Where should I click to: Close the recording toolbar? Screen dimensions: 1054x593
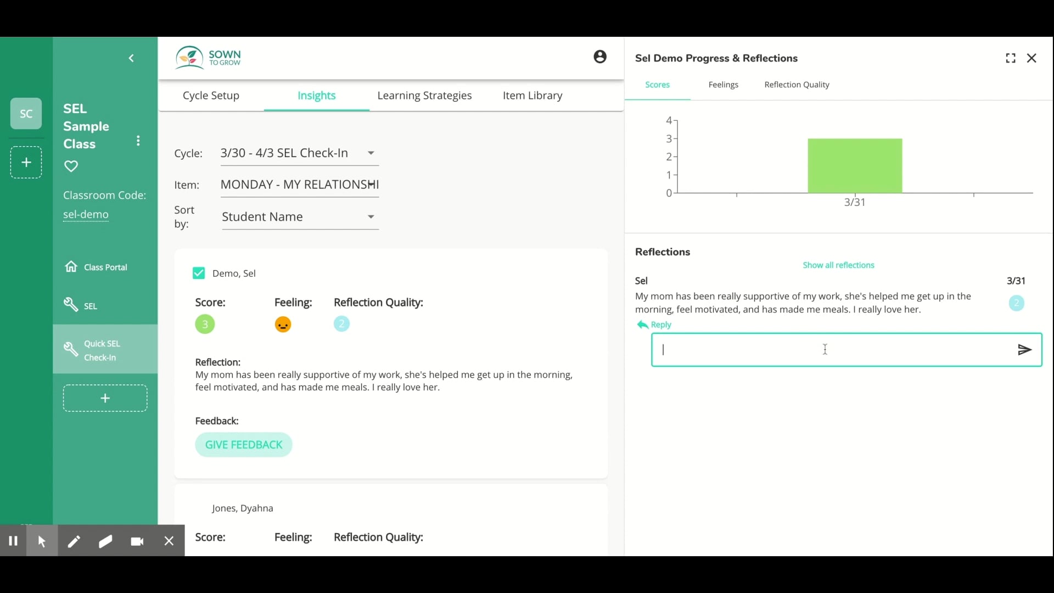pos(169,541)
